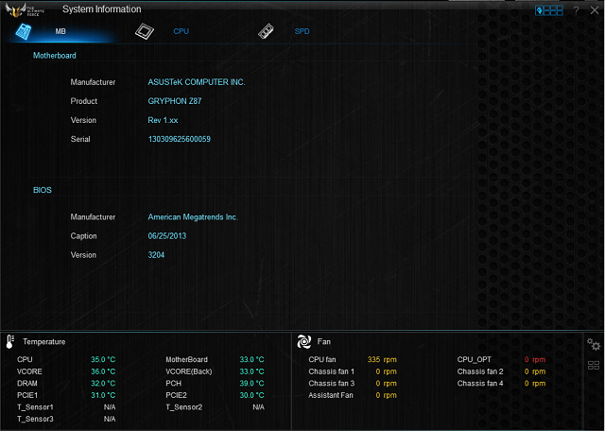Select the CPU temperature reading
605x431 pixels.
click(x=103, y=360)
